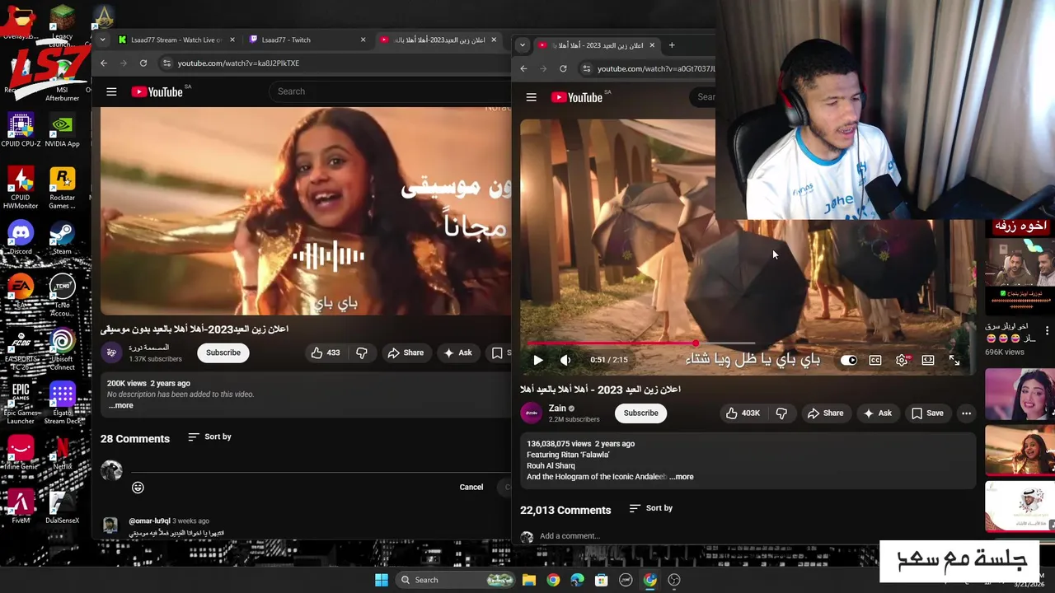Open new tab in right browser window

pos(672,45)
